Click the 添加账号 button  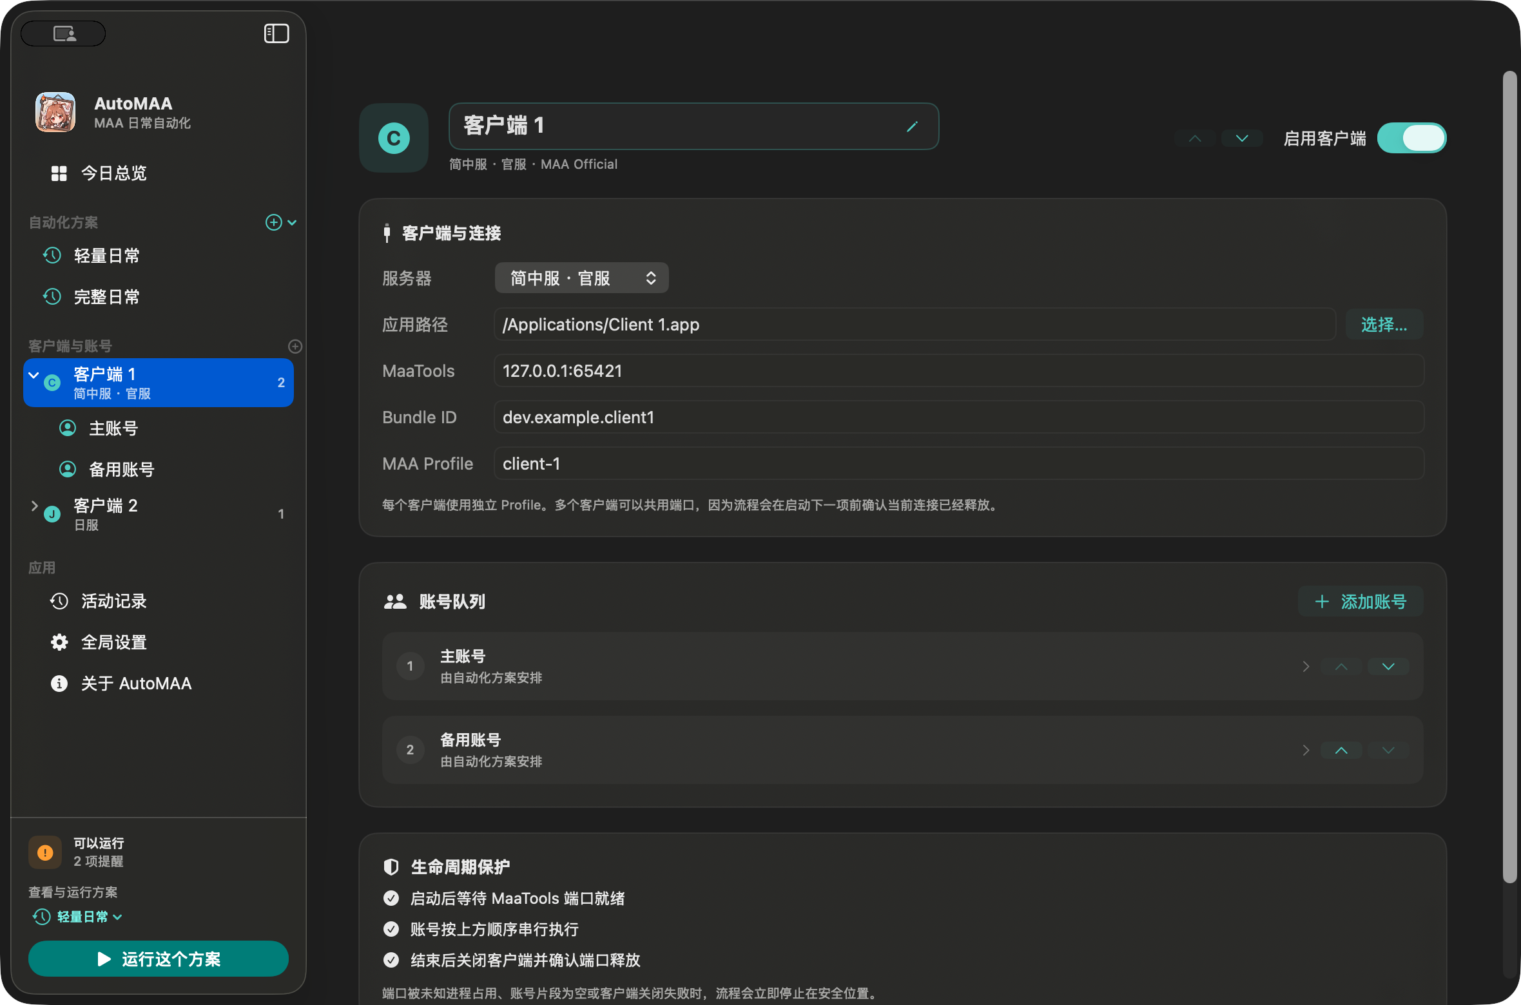1361,602
